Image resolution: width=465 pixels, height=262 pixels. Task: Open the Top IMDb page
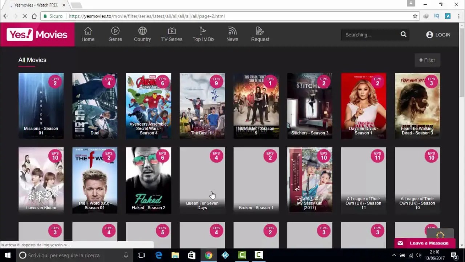[x=203, y=34]
